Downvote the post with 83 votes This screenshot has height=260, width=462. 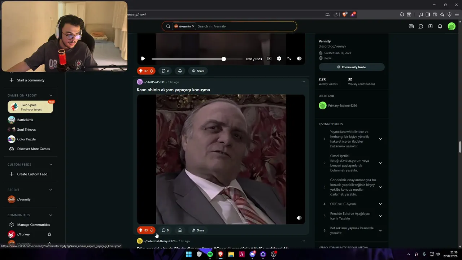tap(152, 230)
